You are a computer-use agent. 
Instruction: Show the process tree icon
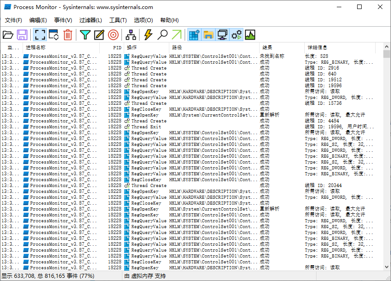tap(131, 35)
